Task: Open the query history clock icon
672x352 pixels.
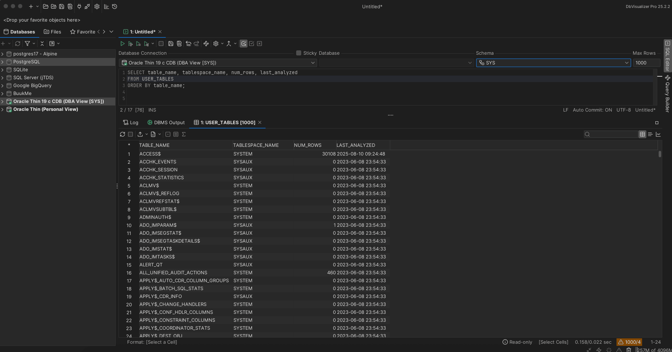Action: coord(115,6)
